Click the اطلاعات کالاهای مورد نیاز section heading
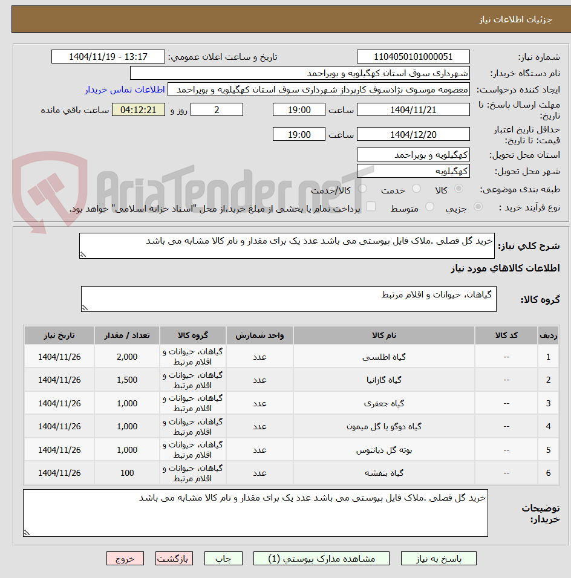The image size is (571, 578). tap(505, 268)
